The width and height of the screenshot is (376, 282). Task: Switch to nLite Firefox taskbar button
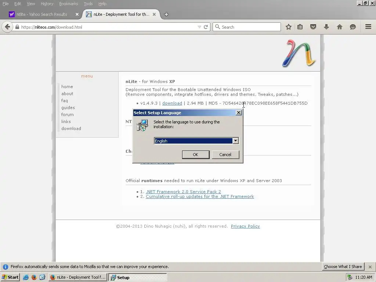(x=78, y=277)
